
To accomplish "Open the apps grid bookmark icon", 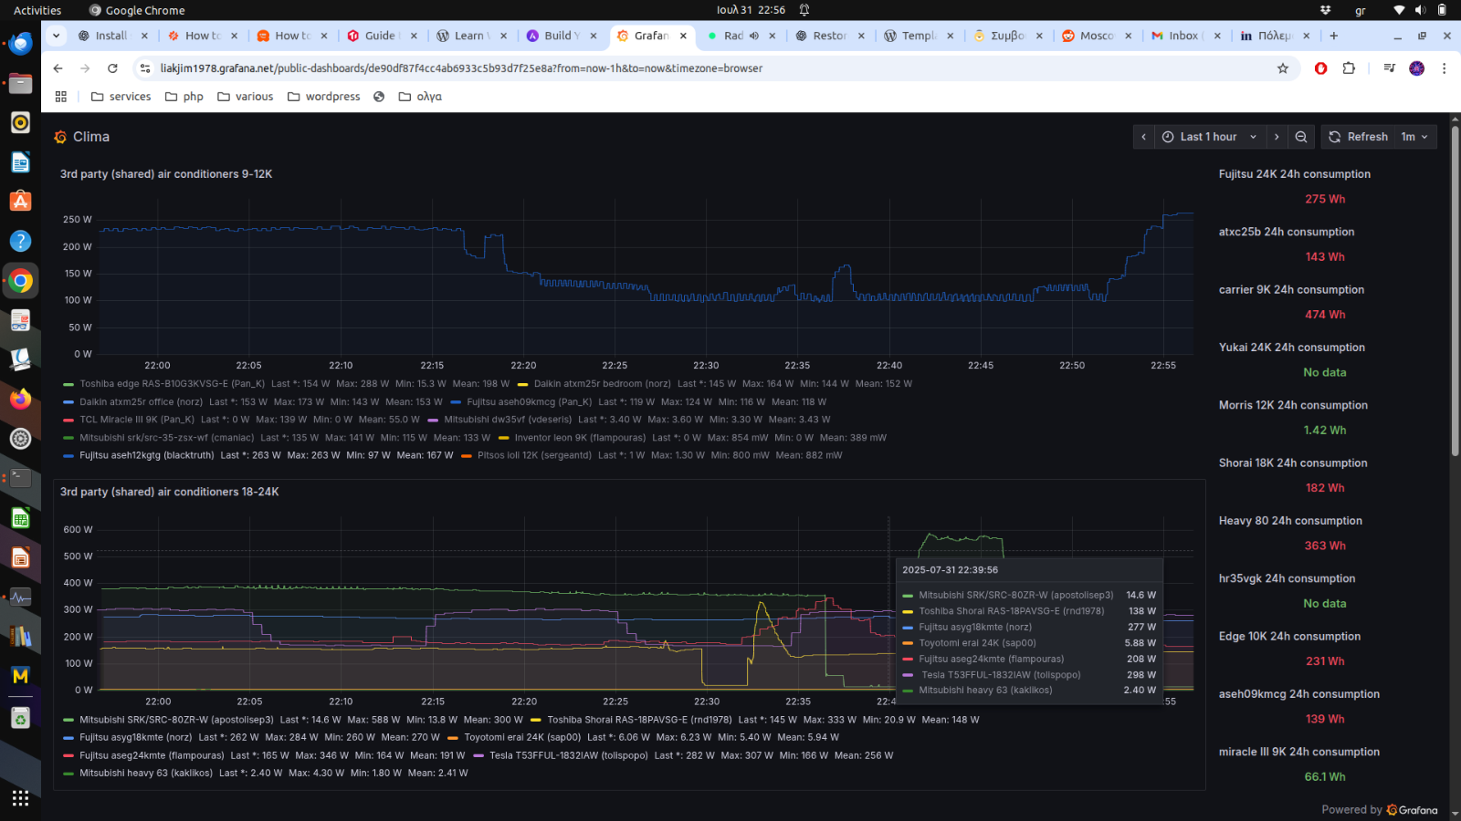I will pos(61,97).
